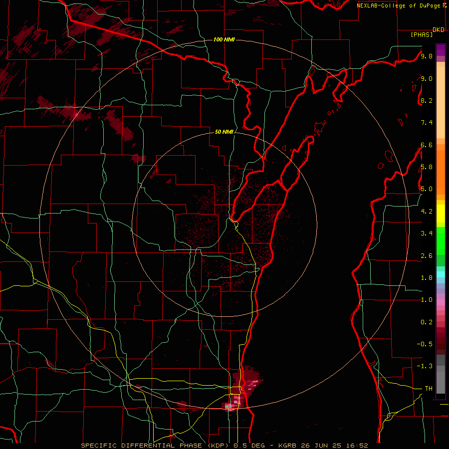This screenshot has height=449, width=449.
Task: Click the 9.8 value on color scale
Action: pos(427,56)
